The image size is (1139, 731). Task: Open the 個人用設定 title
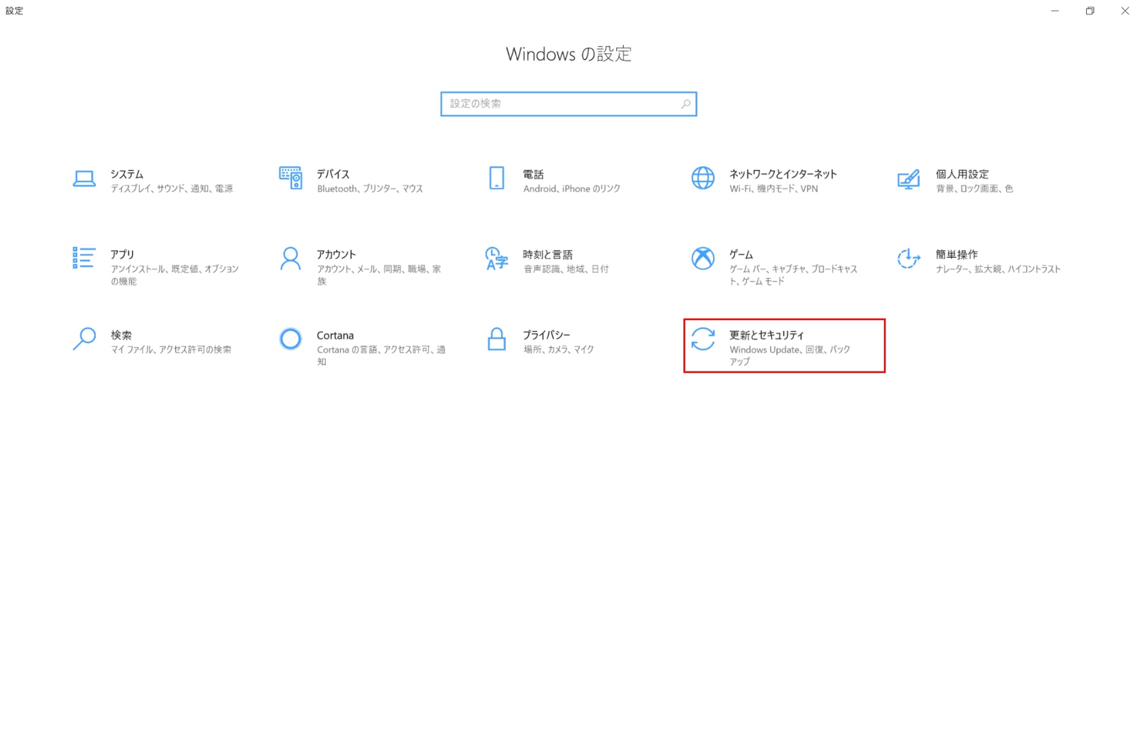962,174
